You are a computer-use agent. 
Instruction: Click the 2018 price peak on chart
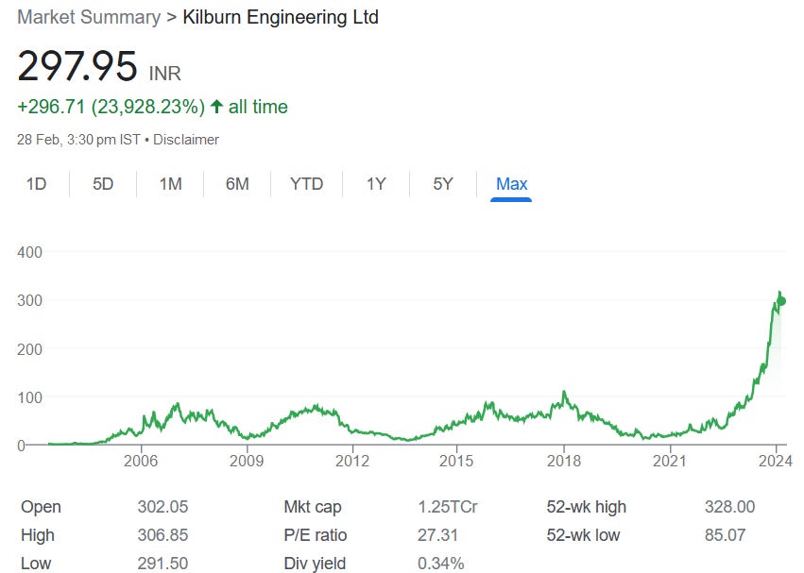tap(564, 393)
